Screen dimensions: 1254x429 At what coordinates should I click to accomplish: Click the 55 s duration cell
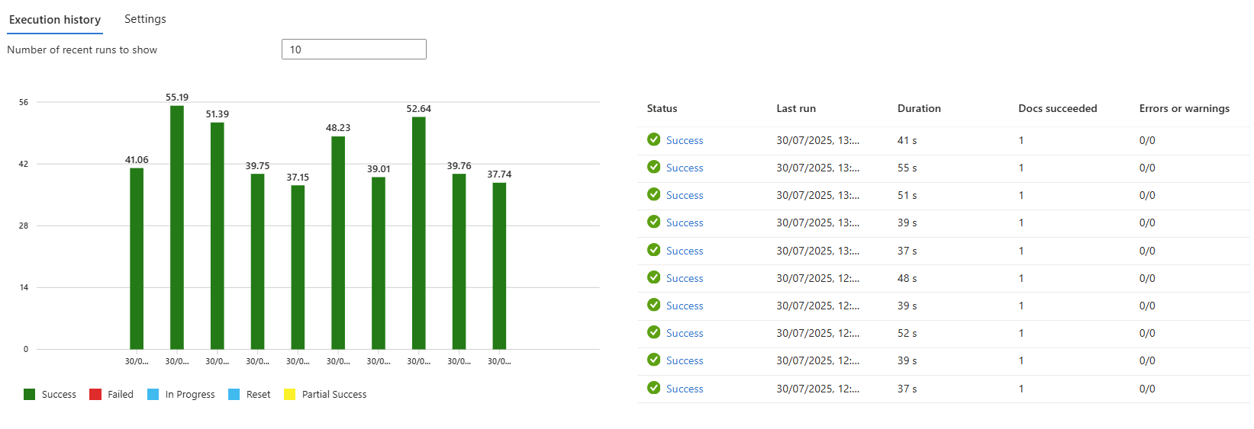[x=907, y=168]
